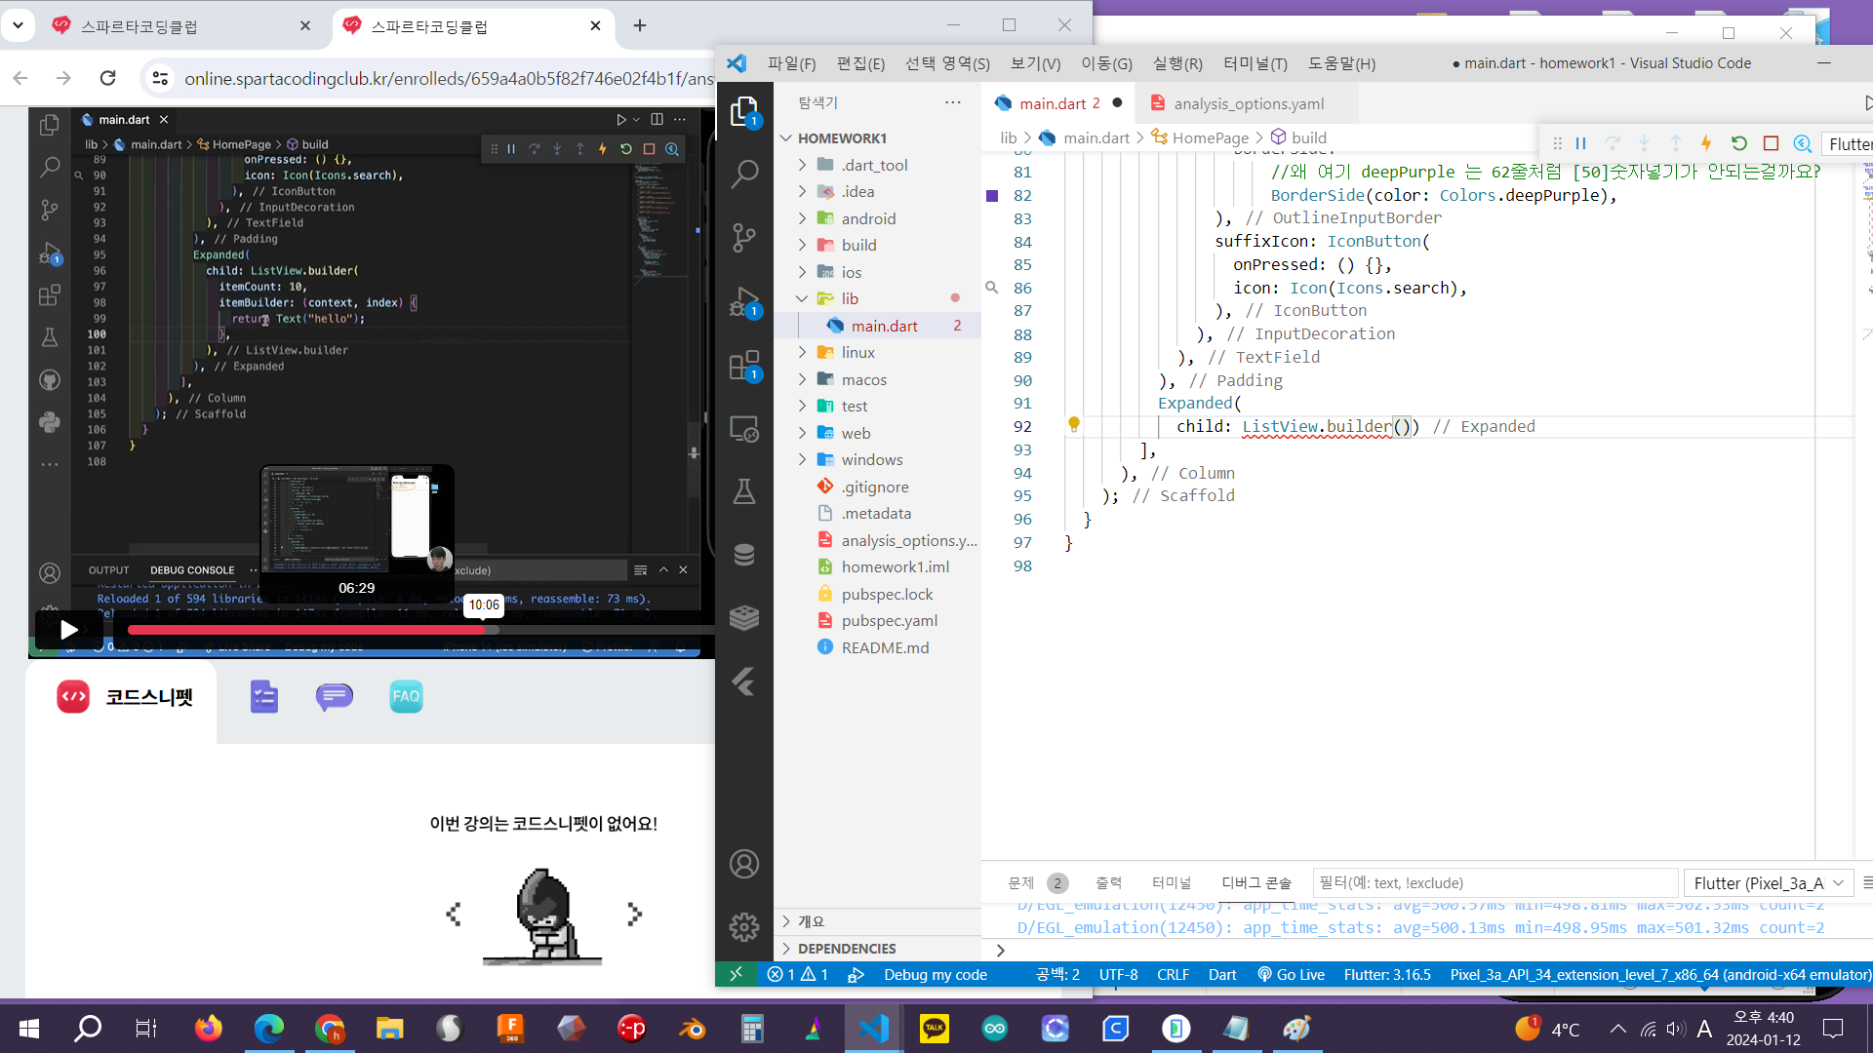
Task: Open explorer more actions ellipsis
Action: coord(953,102)
